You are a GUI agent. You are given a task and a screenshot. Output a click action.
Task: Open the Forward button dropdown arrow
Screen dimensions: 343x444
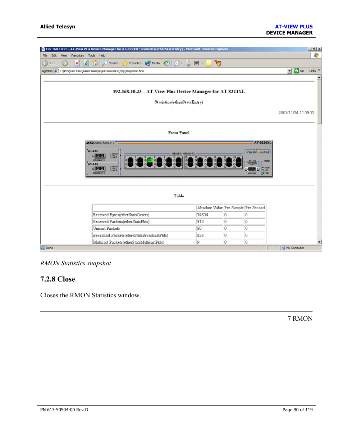[71, 63]
